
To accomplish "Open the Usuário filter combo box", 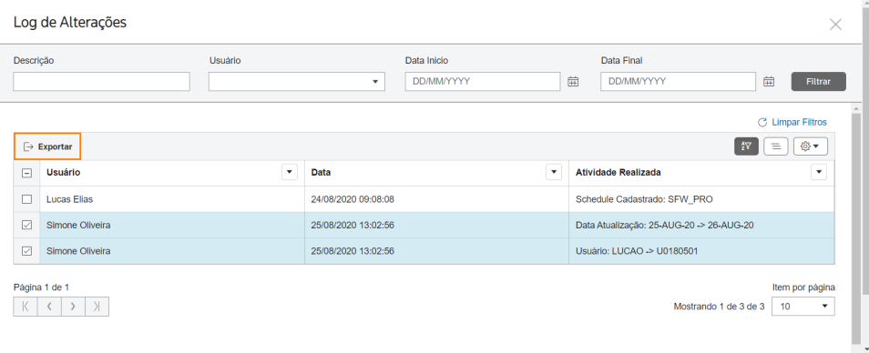I will coord(297,81).
